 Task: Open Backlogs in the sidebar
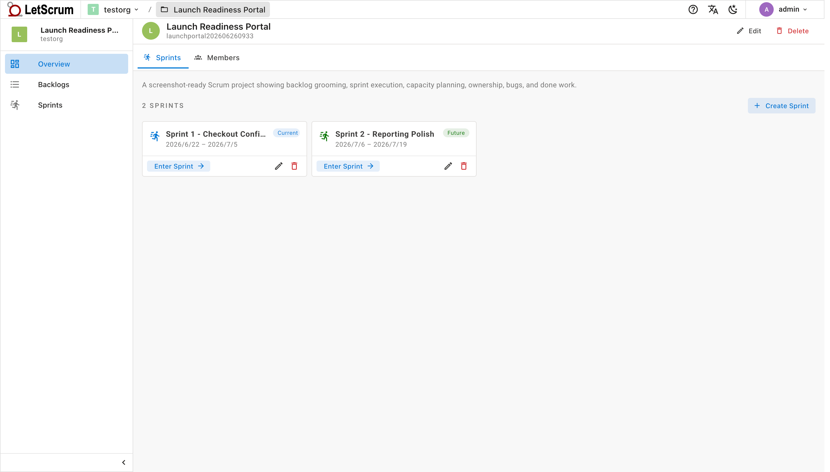pyautogui.click(x=67, y=84)
